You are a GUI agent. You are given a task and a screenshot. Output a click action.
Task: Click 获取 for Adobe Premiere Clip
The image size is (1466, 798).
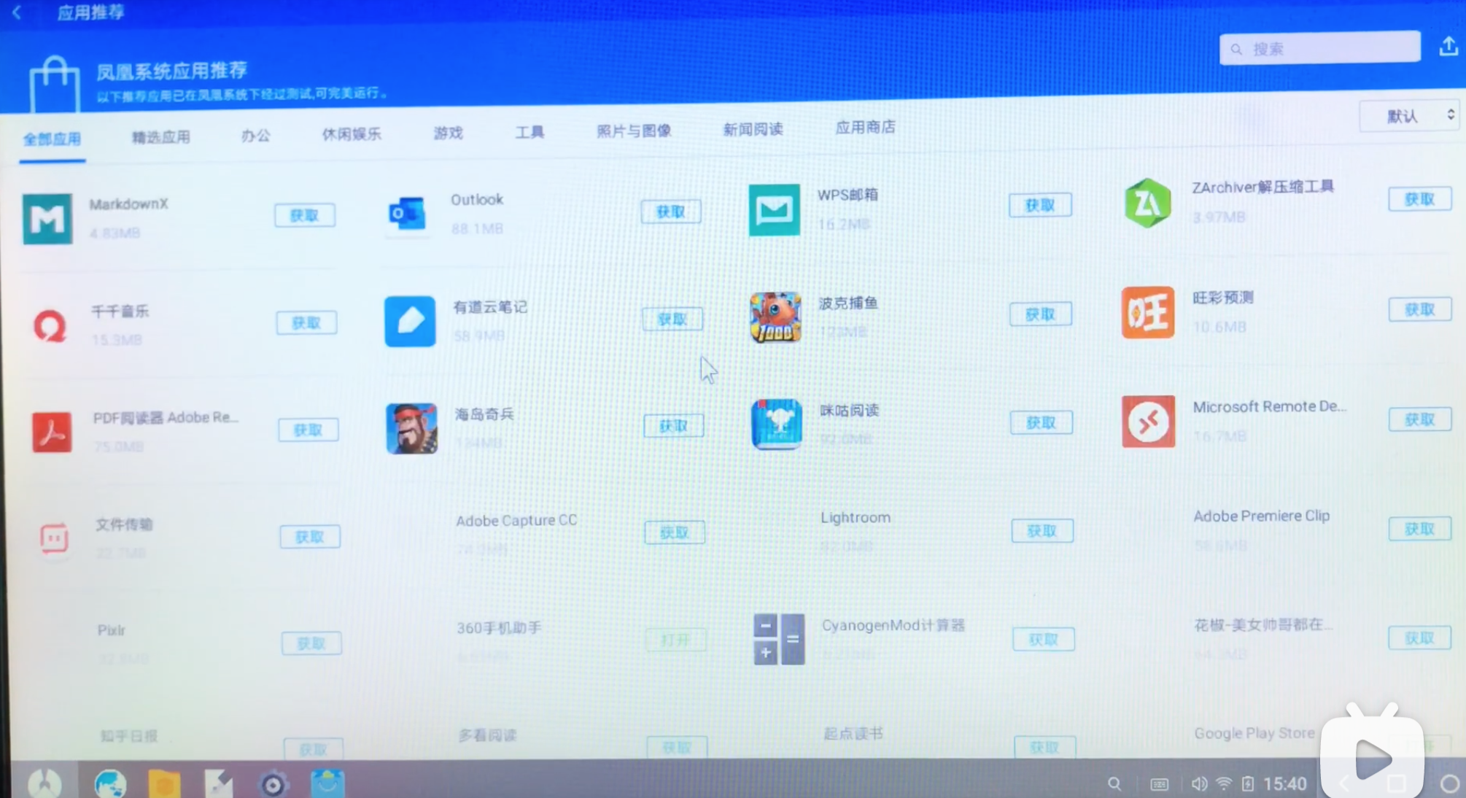(x=1419, y=528)
